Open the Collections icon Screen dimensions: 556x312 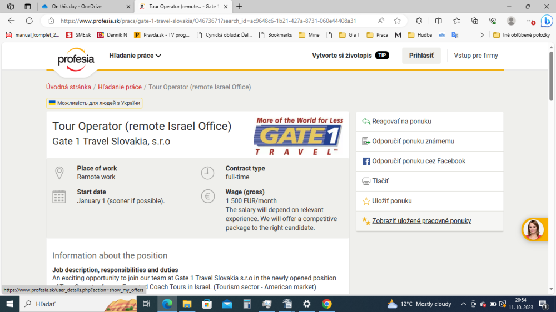(475, 21)
